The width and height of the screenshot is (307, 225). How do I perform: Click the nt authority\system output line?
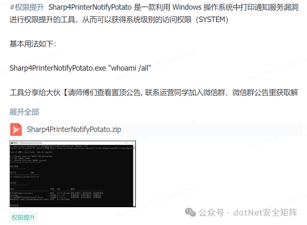25,177
